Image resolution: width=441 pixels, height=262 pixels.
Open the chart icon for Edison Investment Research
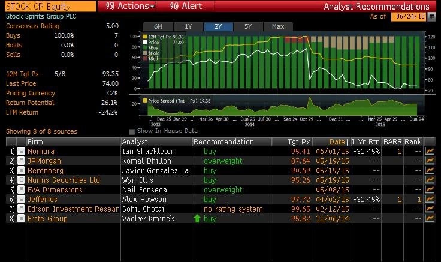pos(430,209)
